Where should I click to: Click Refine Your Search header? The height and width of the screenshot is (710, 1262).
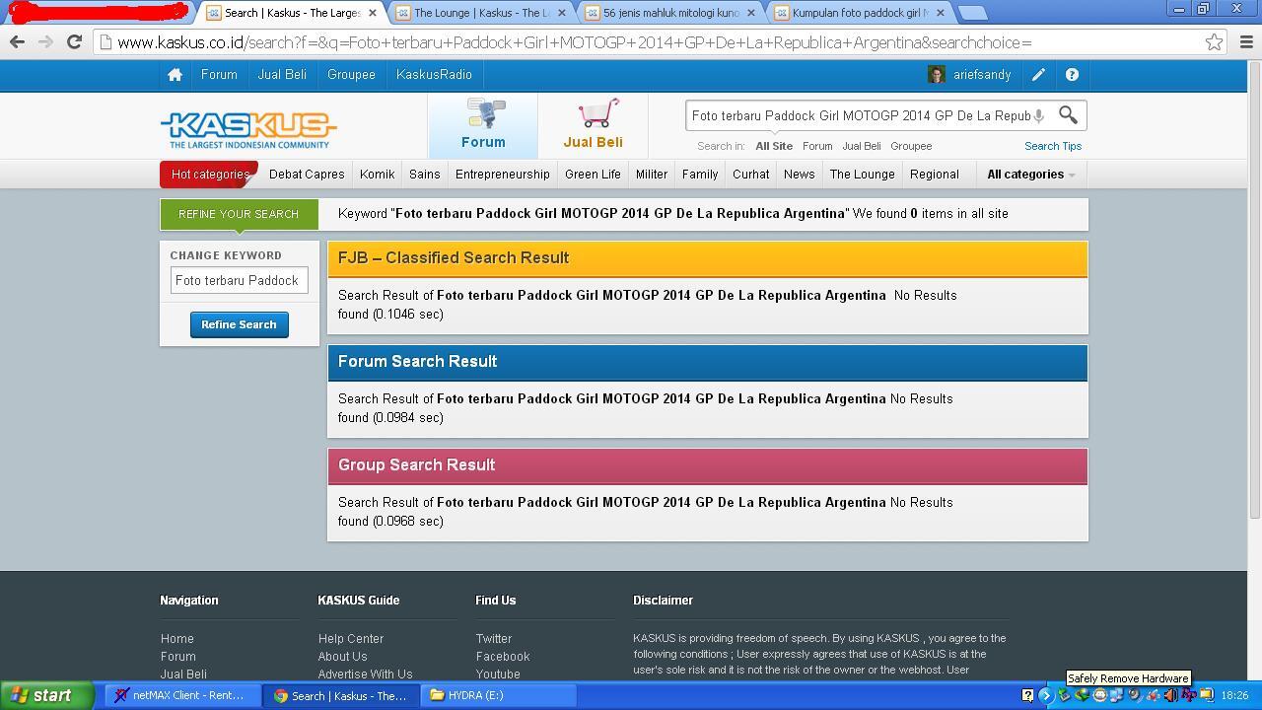pyautogui.click(x=239, y=214)
